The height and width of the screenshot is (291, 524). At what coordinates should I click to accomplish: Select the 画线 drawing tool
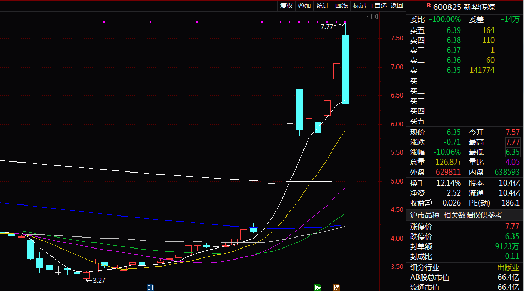point(341,6)
